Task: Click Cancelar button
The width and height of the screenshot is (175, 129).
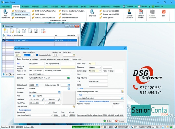Action: (120, 121)
